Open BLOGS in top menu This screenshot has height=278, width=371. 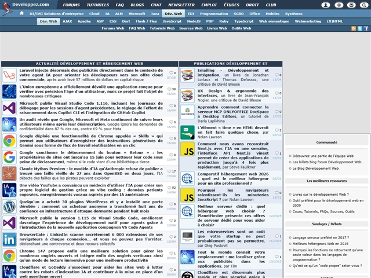pyautogui.click(x=137, y=5)
